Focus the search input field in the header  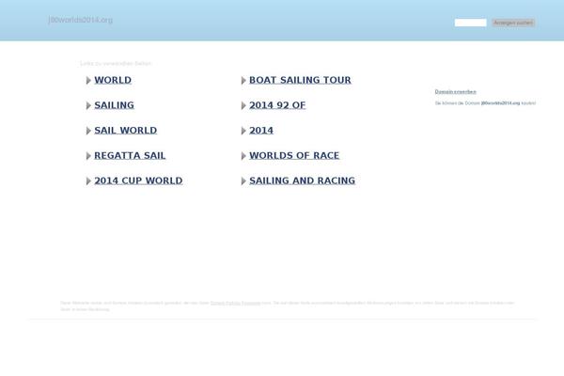point(471,23)
